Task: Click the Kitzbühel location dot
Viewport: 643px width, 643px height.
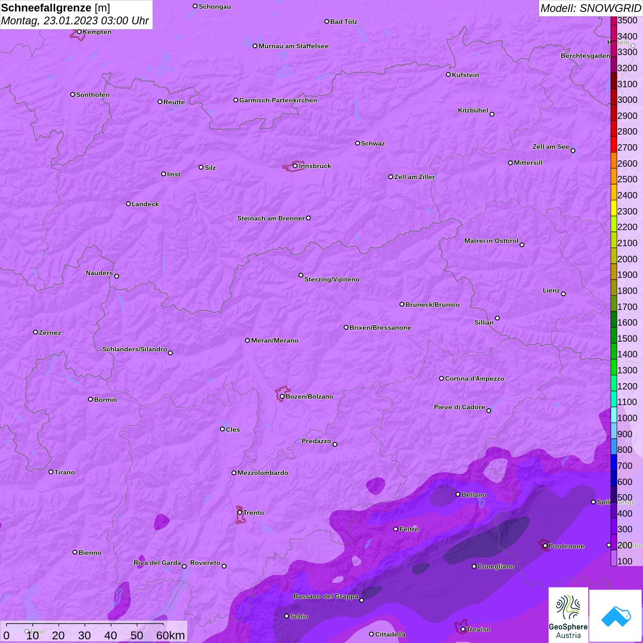Action: 492,114
